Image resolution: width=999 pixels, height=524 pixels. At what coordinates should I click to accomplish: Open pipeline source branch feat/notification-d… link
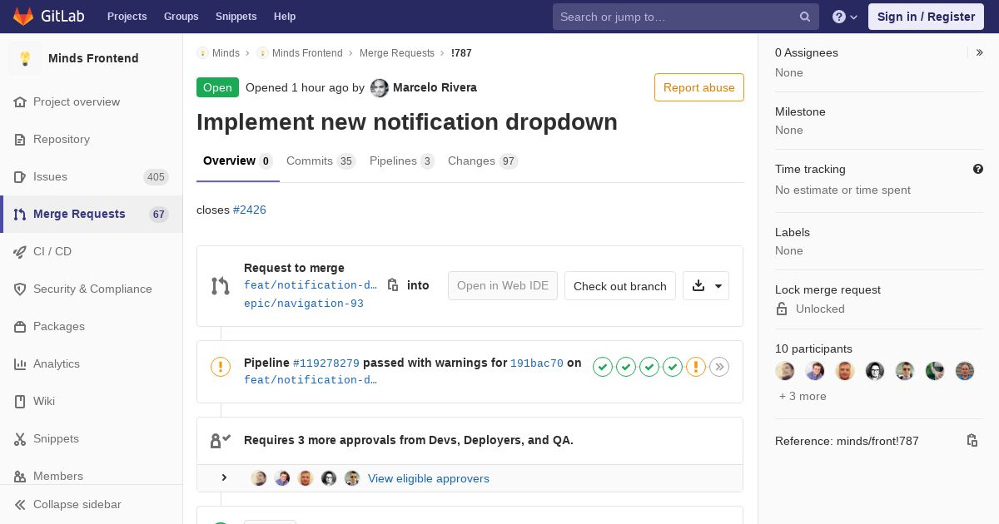coord(311,380)
